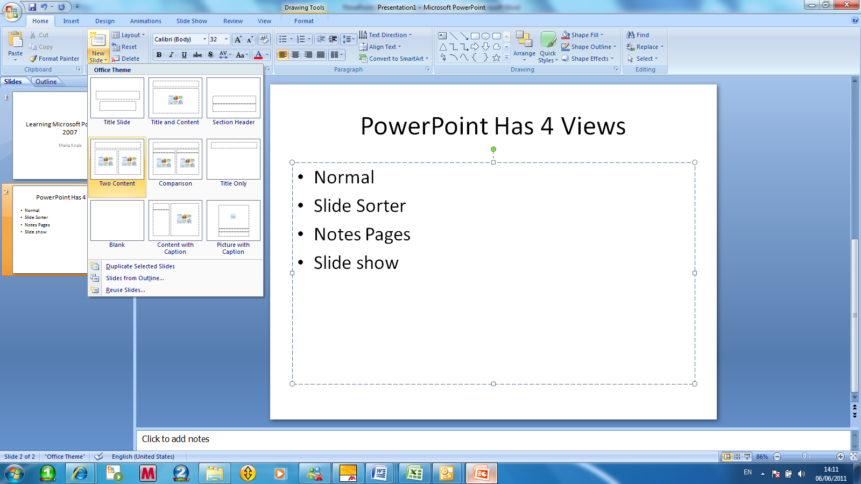Screen dimensions: 861x484
Task: Click spell check status bar icon
Action: tap(98, 457)
